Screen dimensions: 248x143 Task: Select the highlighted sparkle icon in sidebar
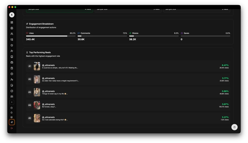point(12,122)
